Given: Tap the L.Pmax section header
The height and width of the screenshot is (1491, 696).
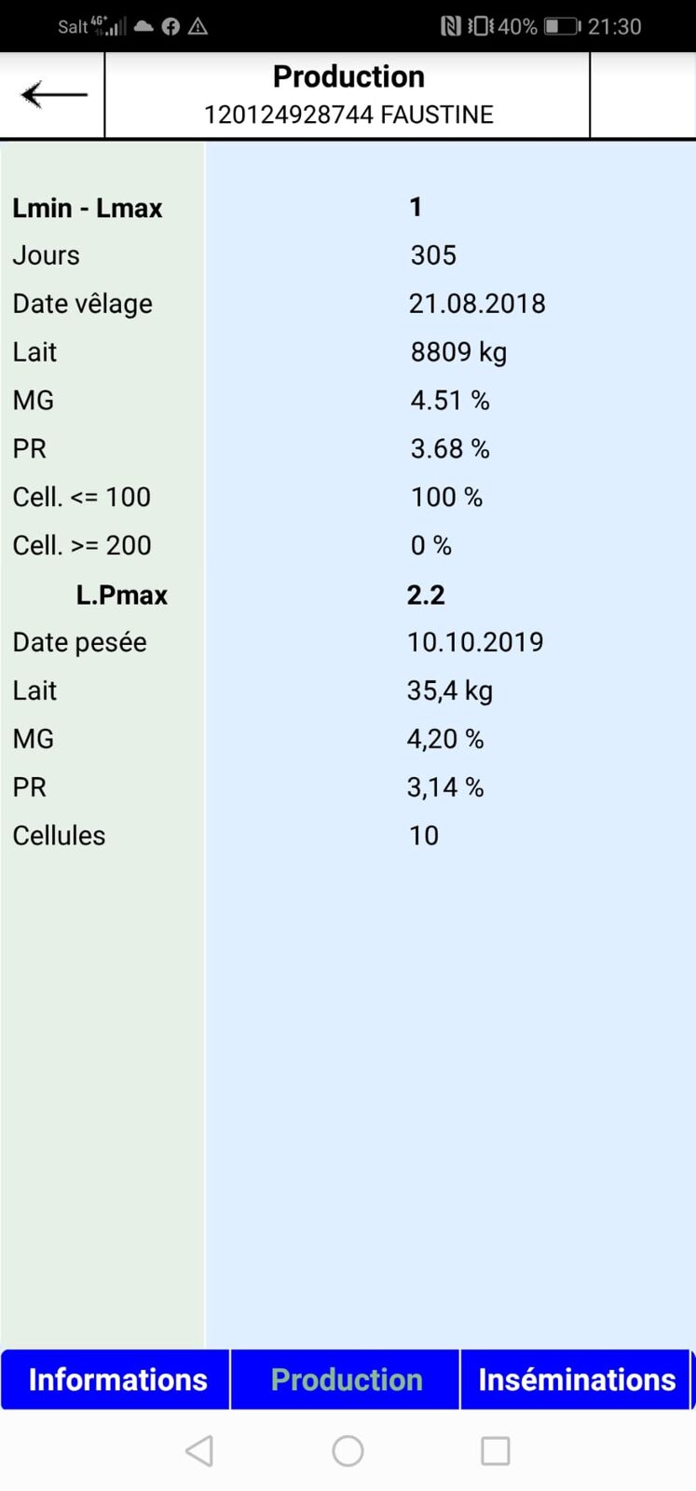Looking at the screenshot, I should (122, 595).
